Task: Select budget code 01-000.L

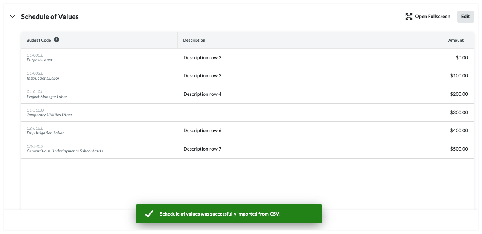Action: click(x=35, y=55)
